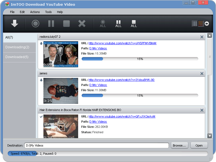Select the radionzJuly07 2 title header
The width and height of the screenshot is (216, 162).
[122, 37]
